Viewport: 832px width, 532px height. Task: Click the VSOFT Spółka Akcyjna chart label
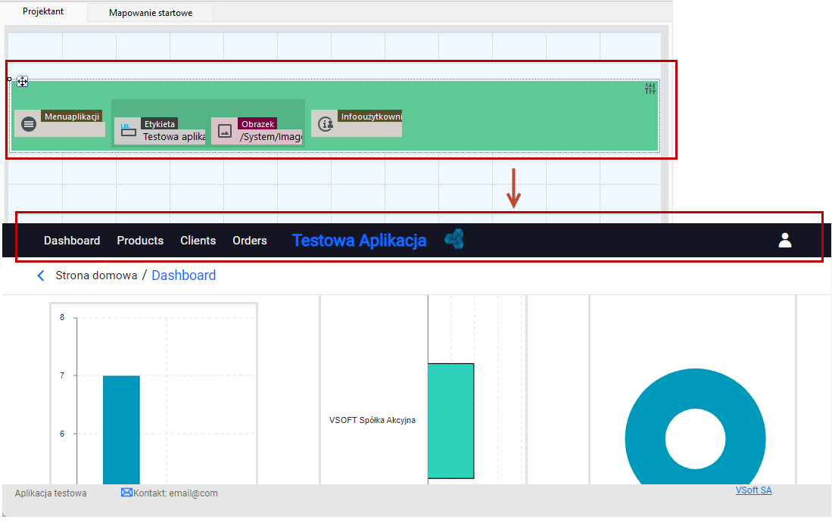372,420
